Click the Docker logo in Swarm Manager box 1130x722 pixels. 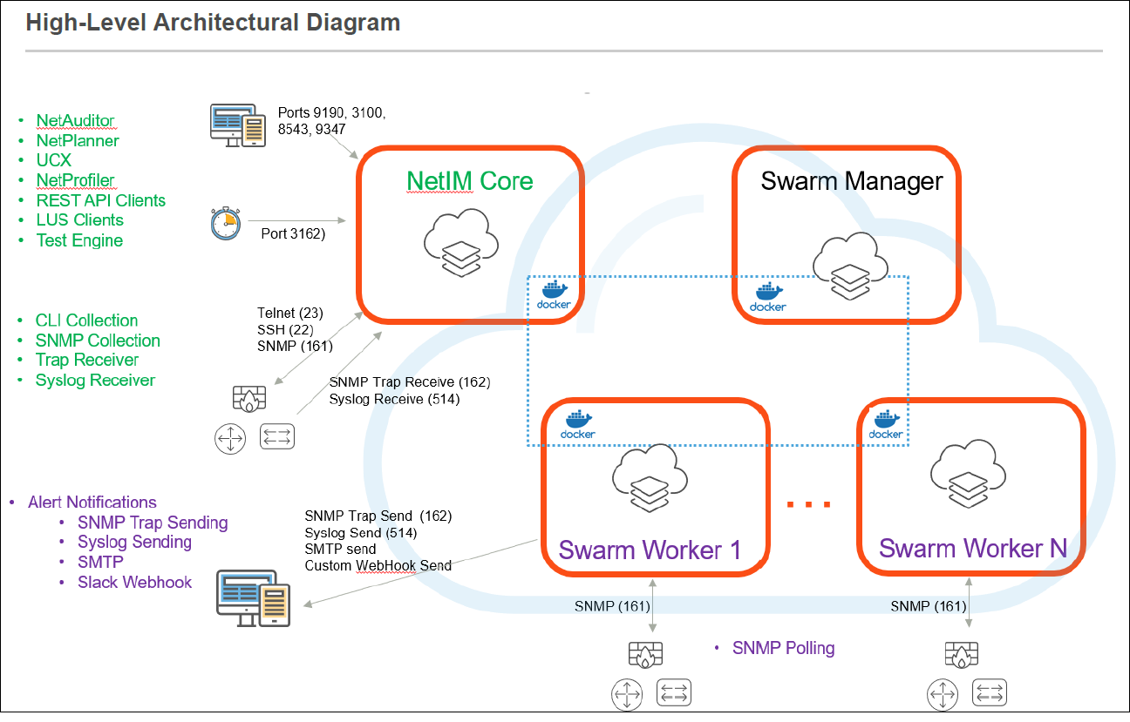768,297
